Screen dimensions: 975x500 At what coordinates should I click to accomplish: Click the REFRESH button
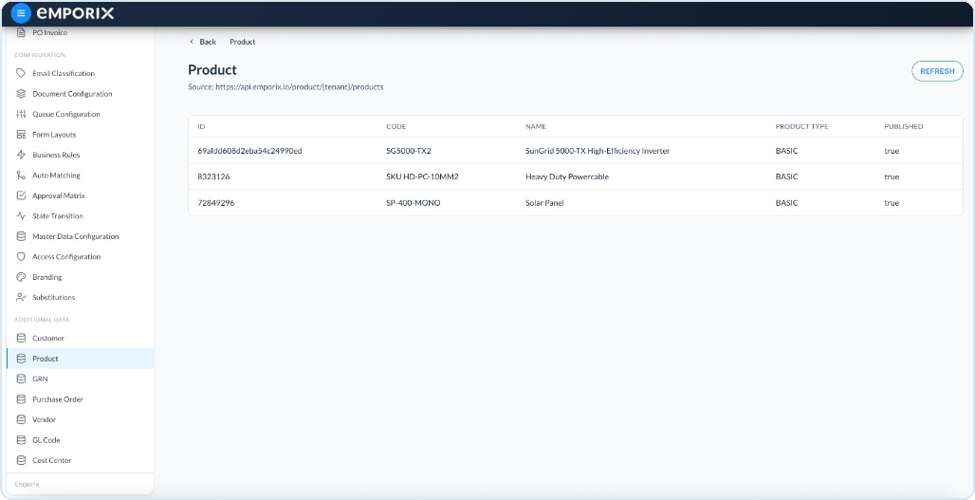pos(937,71)
